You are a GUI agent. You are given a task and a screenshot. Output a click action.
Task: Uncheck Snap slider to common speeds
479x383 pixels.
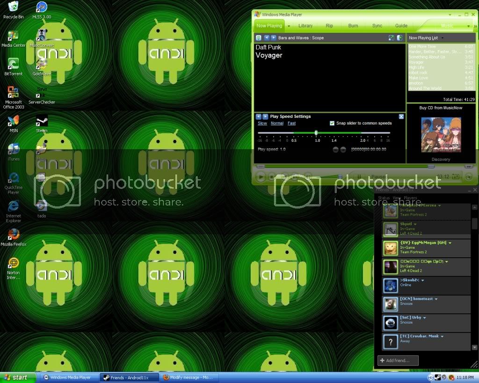pos(332,123)
